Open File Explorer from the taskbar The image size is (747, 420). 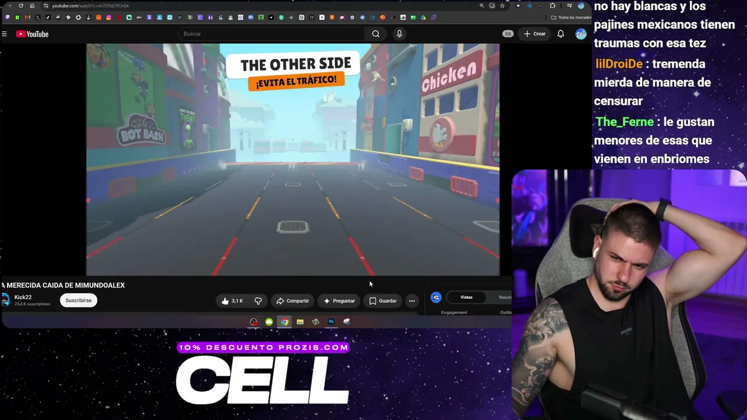pos(300,322)
